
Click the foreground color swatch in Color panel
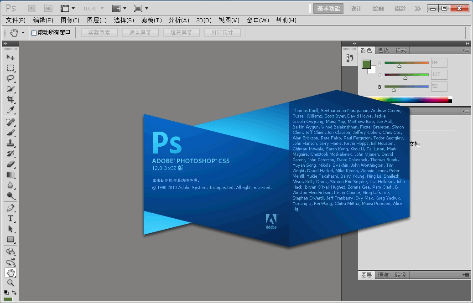(366, 64)
